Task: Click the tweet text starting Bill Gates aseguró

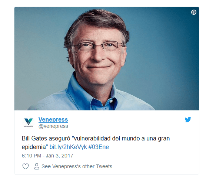Action: [96, 143]
